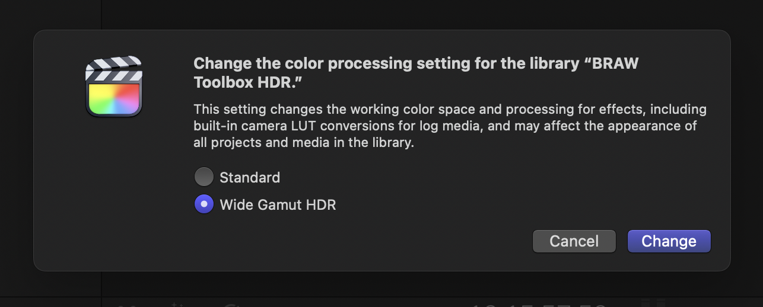763x307 pixels.
Task: Confirm with the Change button
Action: 669,241
